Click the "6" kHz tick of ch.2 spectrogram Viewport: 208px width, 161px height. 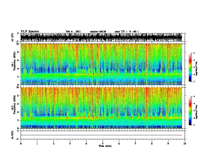click(x=18, y=104)
